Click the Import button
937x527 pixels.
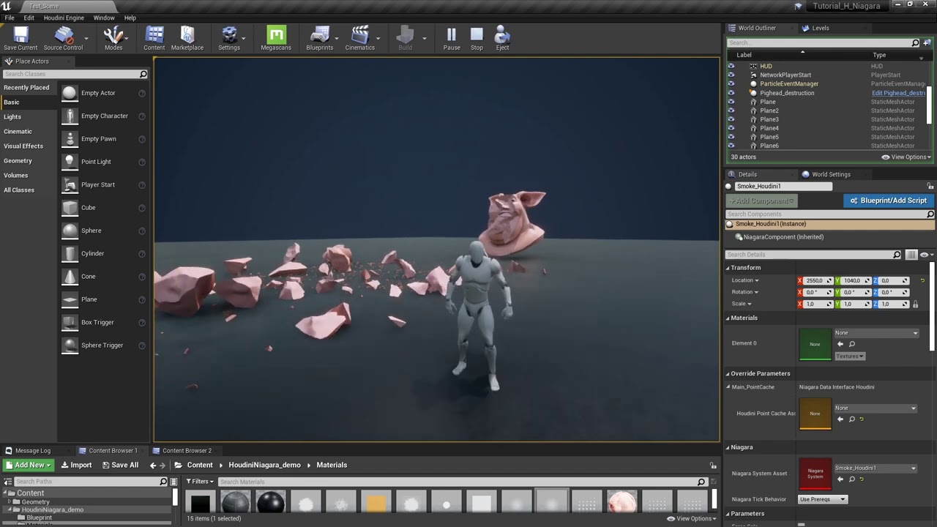(x=76, y=465)
